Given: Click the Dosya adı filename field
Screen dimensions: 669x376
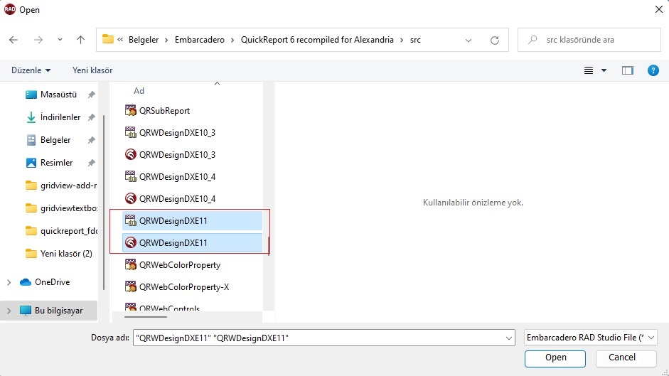Looking at the screenshot, I should coord(319,338).
